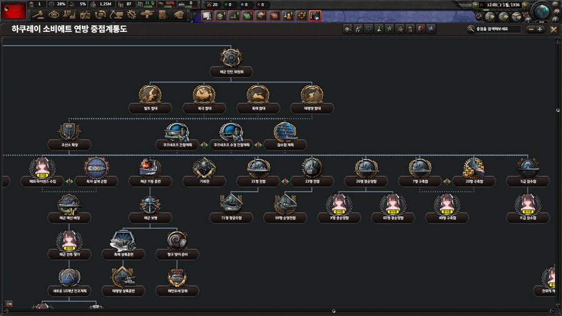Pick the 잠수함 계획 focus icon

pyautogui.click(x=285, y=132)
